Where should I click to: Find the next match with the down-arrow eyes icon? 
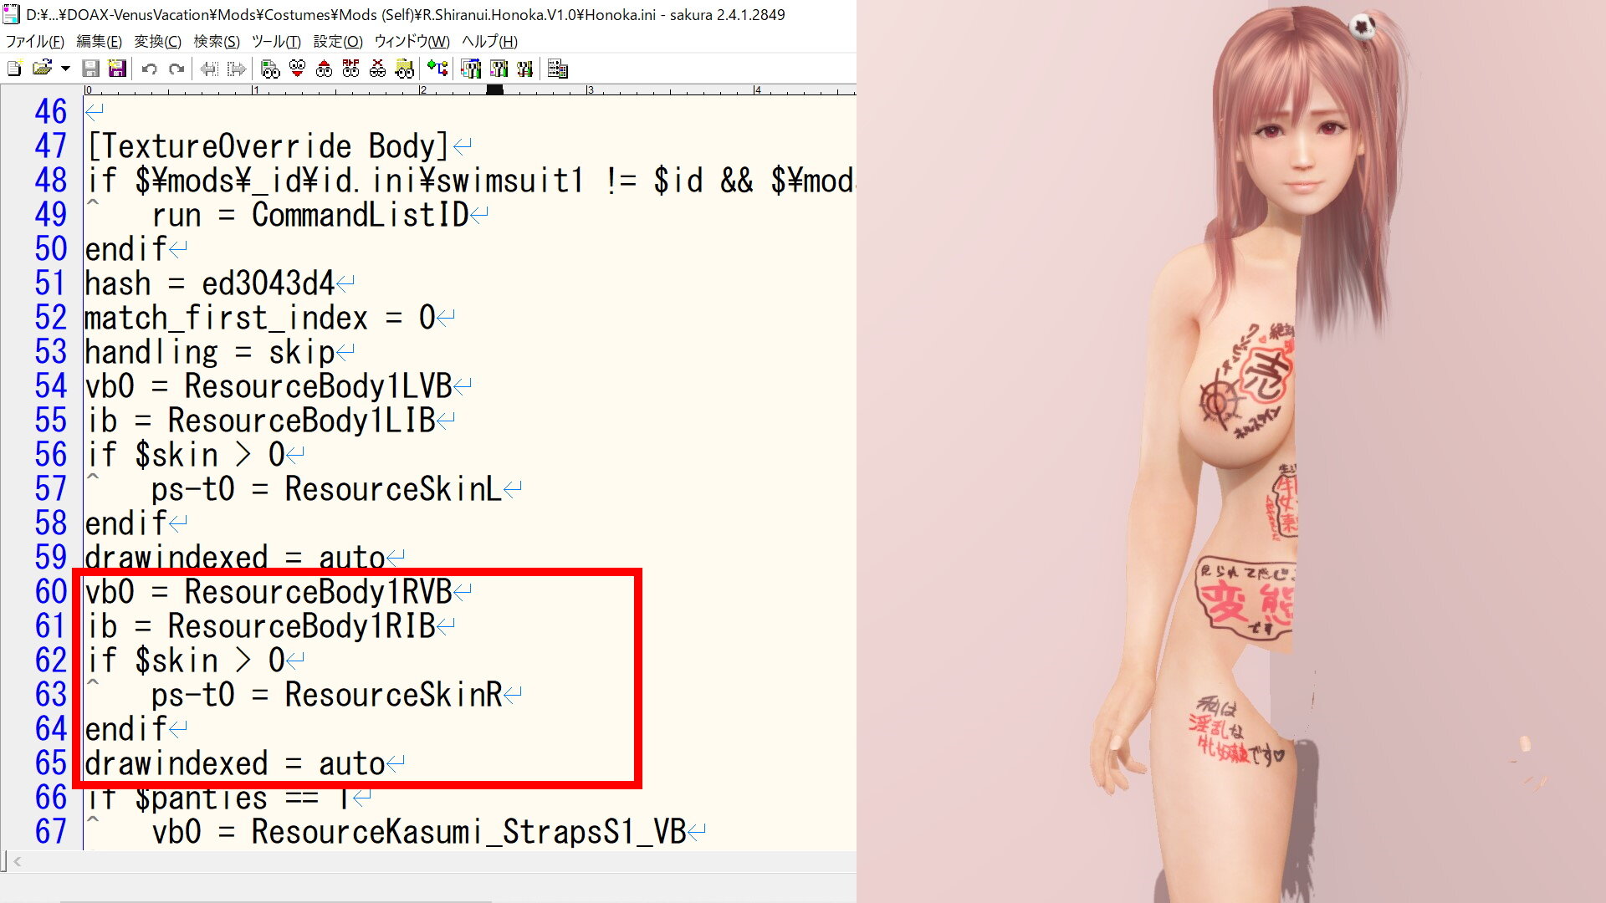click(297, 69)
